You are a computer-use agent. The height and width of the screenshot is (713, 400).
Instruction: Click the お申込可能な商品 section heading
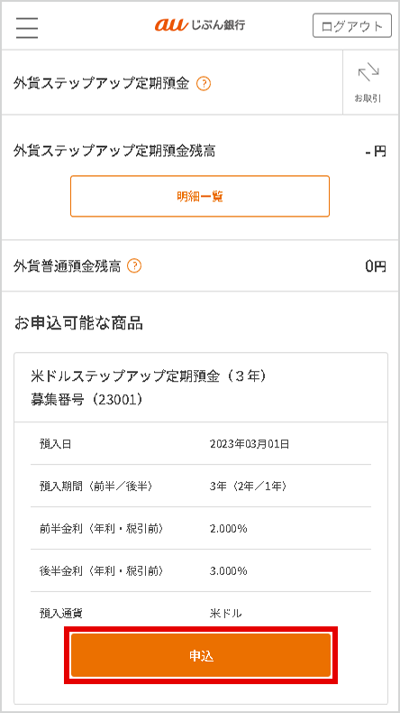(78, 323)
